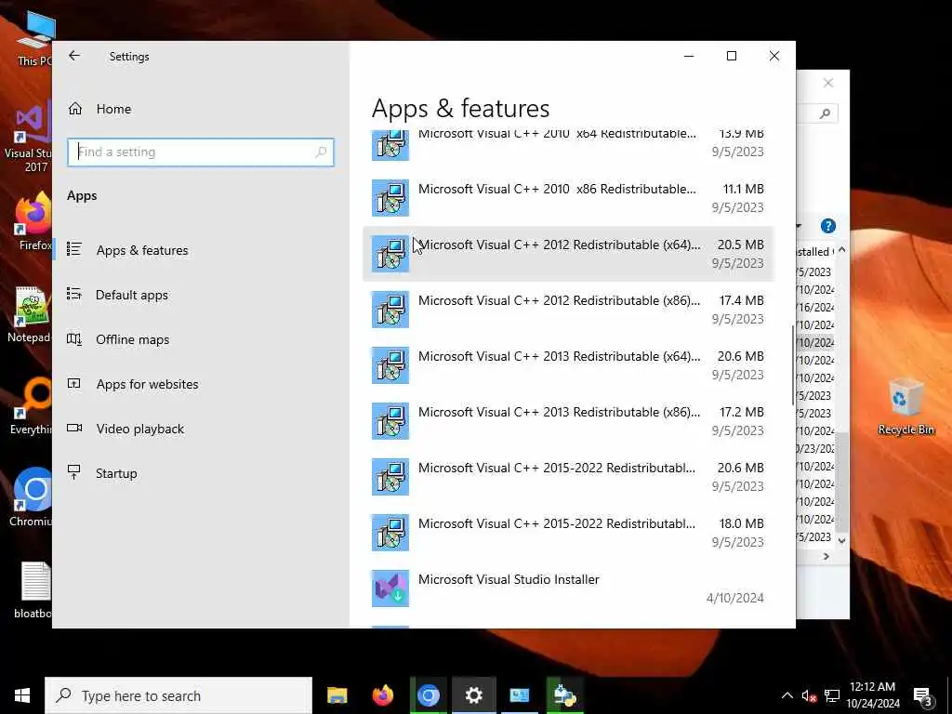Go back with the Settings back arrow

pyautogui.click(x=74, y=56)
